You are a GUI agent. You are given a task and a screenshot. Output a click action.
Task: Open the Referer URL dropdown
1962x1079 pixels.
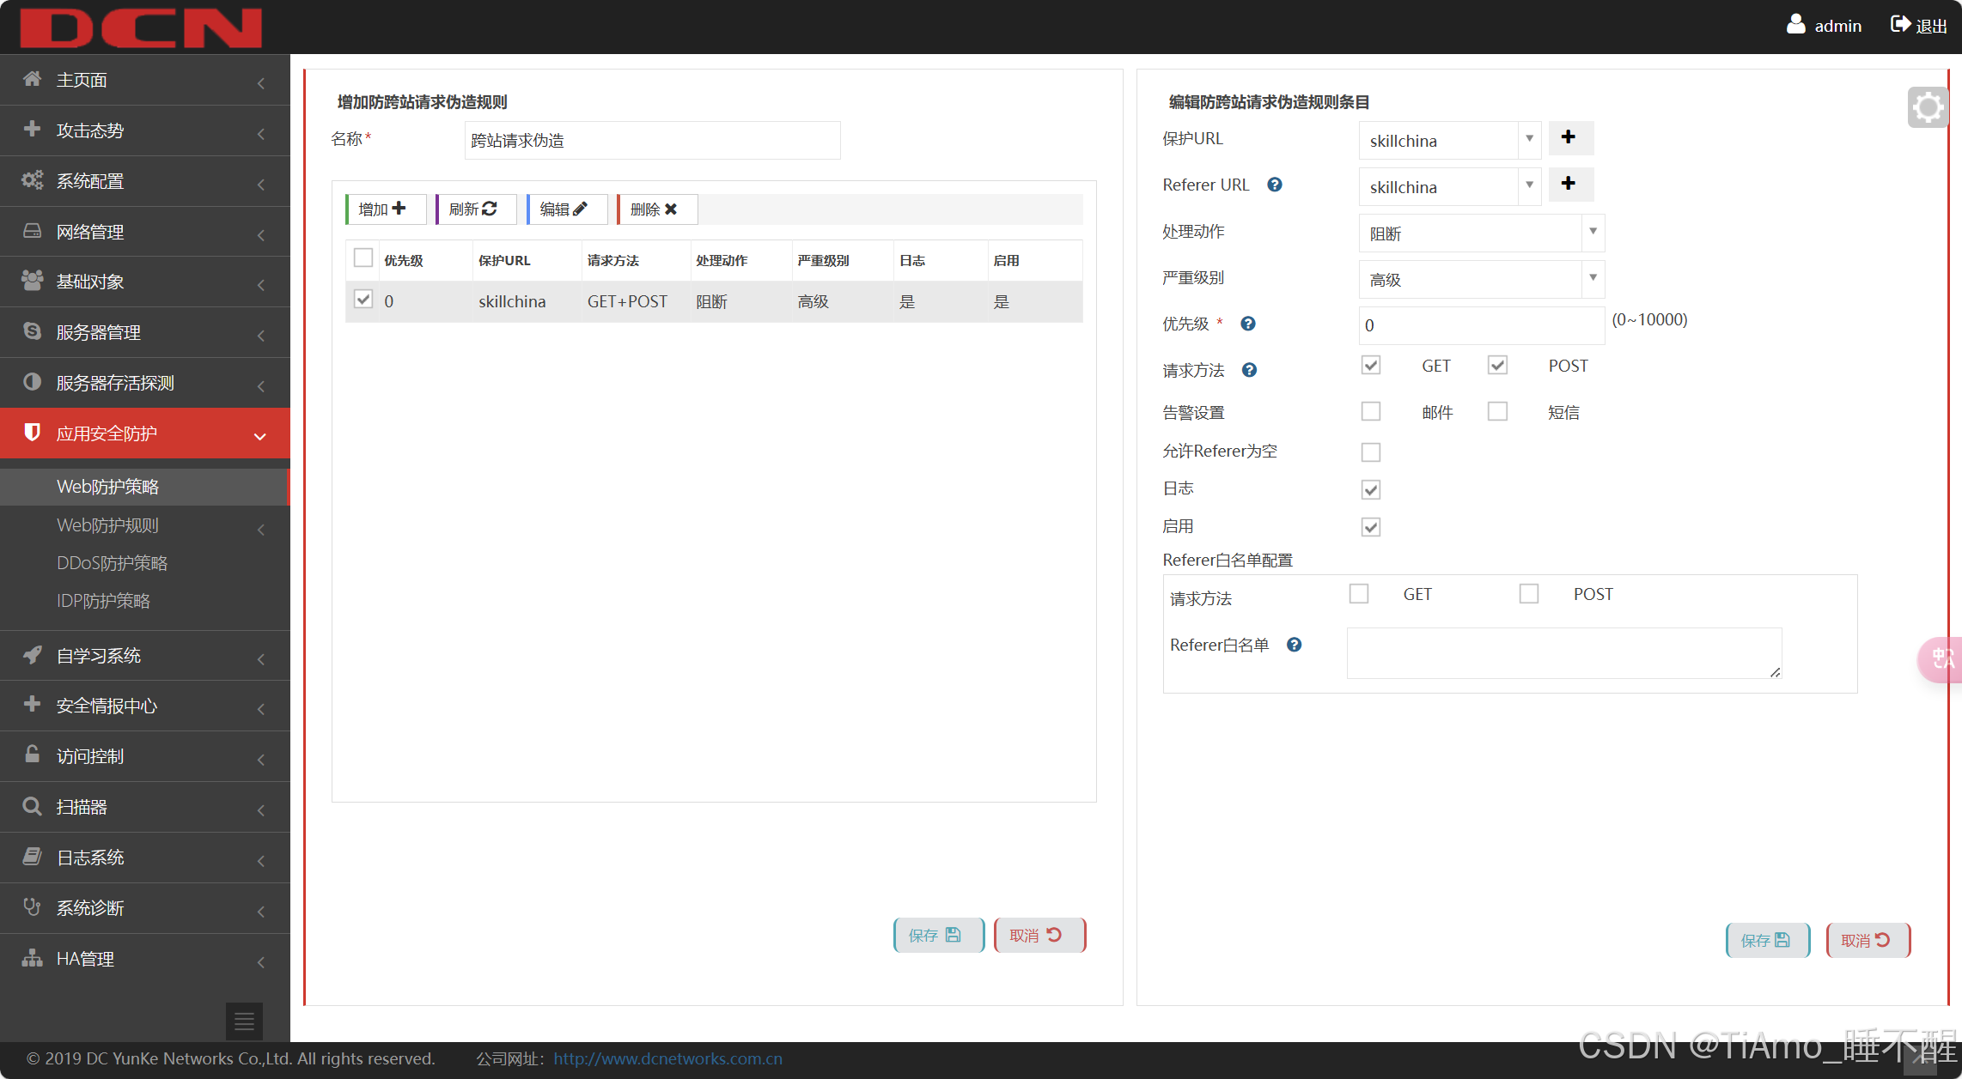(1450, 186)
